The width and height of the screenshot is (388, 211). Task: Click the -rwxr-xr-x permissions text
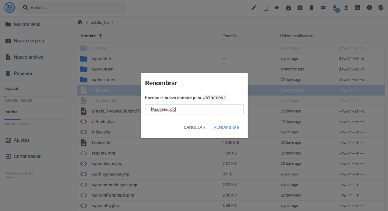[351, 111]
